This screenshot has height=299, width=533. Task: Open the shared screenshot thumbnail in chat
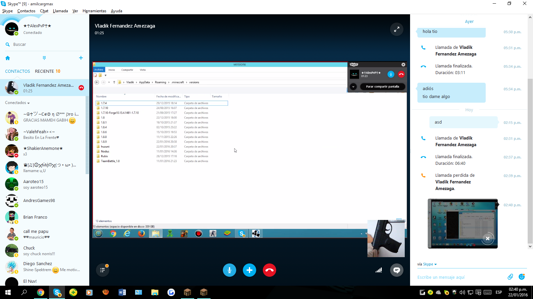point(463,224)
